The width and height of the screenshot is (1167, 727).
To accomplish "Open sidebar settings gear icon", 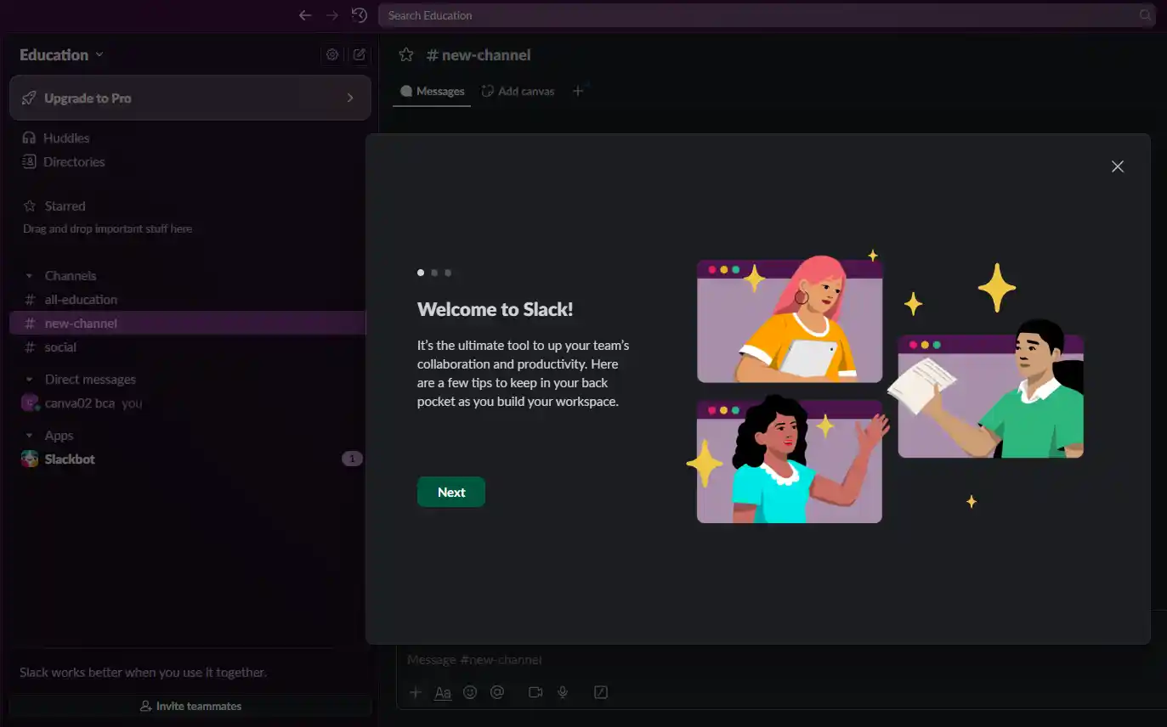I will point(332,54).
